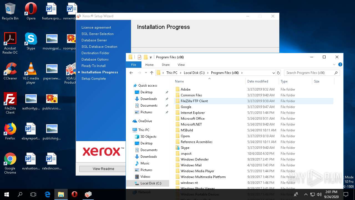Screen dimensions: 355x200
Task: Open Google Chrome desktop shortcut
Action: click(x=10, y=163)
